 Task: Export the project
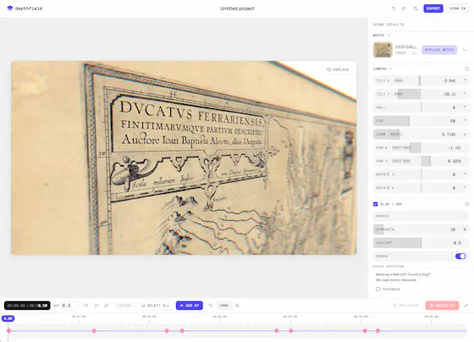433,8
